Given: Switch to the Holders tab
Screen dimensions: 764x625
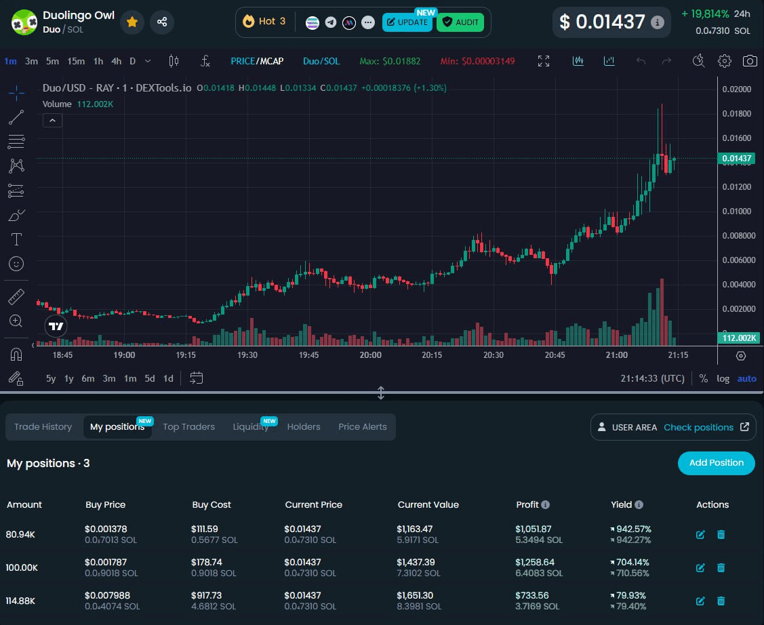Looking at the screenshot, I should [x=304, y=427].
